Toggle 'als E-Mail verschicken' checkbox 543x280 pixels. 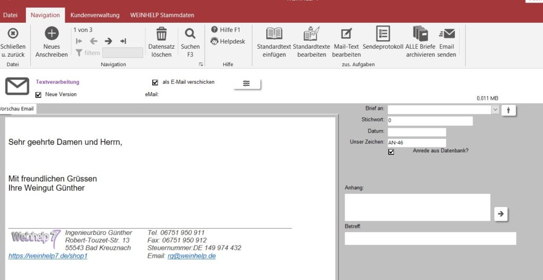pos(155,82)
